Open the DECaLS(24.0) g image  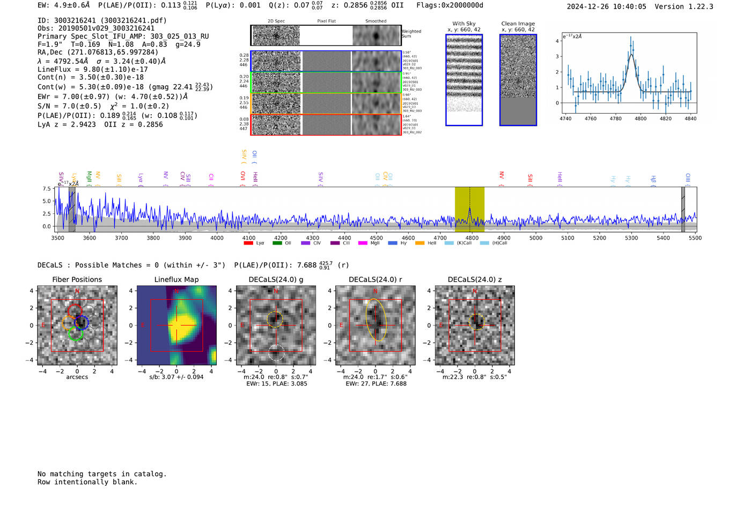tap(276, 325)
